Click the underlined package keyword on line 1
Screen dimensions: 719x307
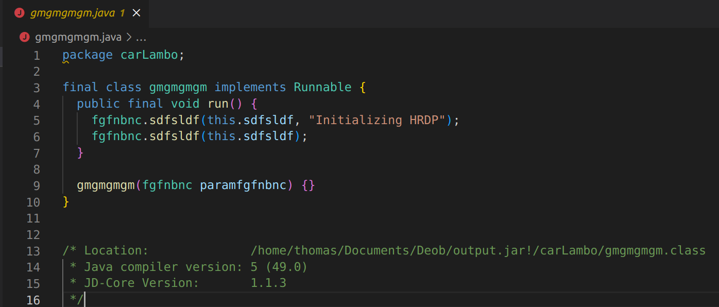point(88,55)
